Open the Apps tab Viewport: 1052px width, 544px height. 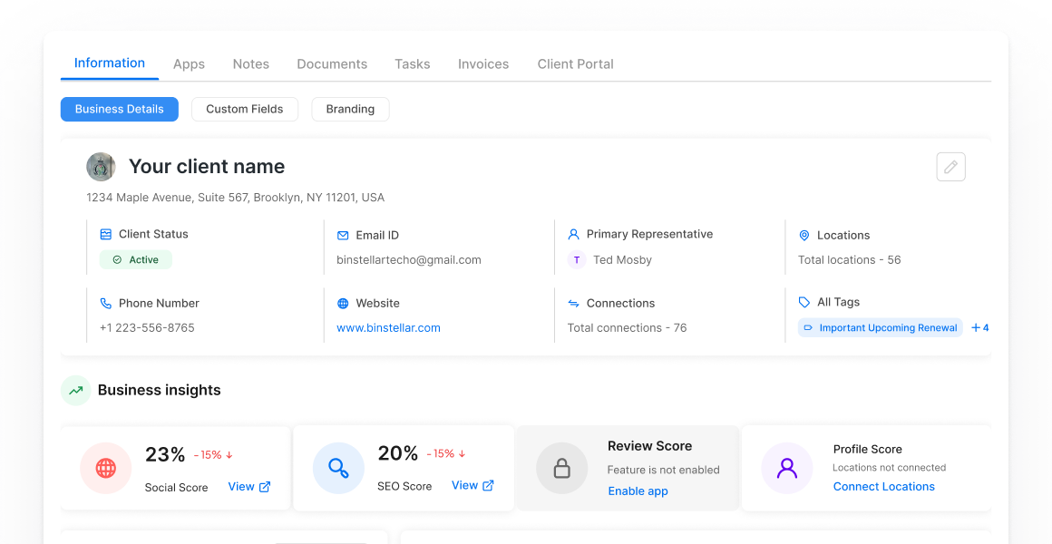pyautogui.click(x=190, y=64)
